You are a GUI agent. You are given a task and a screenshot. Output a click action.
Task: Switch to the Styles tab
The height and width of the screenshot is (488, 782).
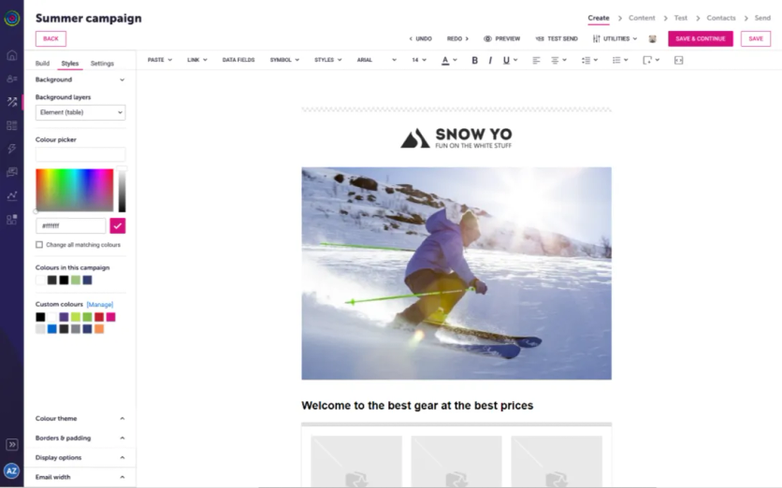tap(70, 64)
